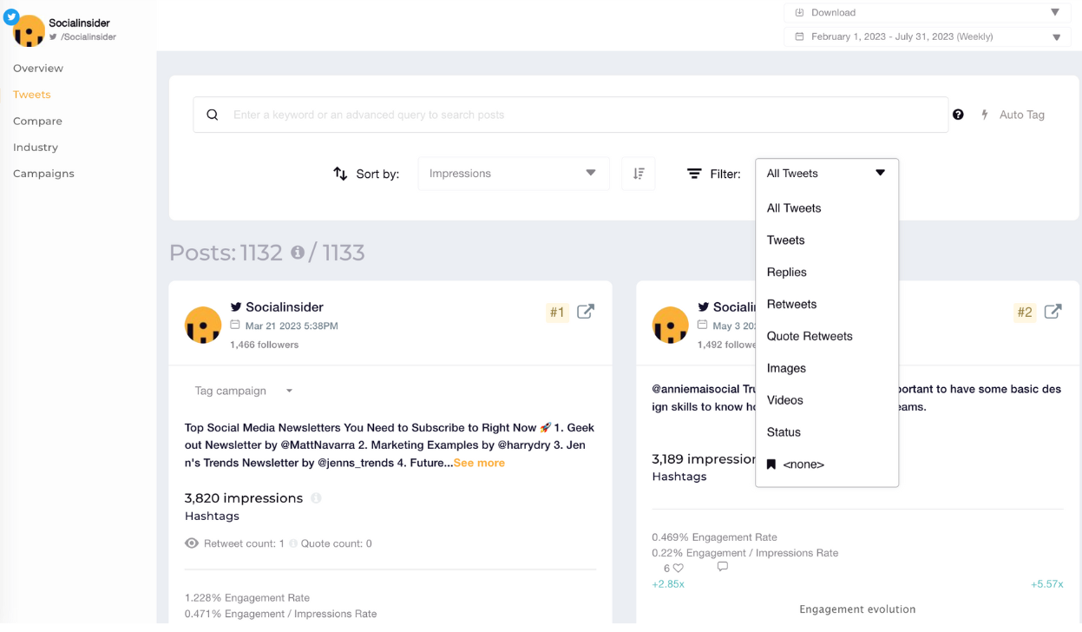Click the calendar icon in date range selector
1082x632 pixels.
point(799,37)
